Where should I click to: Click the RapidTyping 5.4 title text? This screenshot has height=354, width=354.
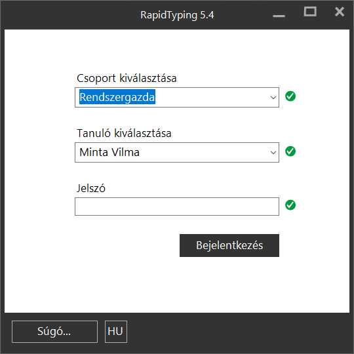177,15
